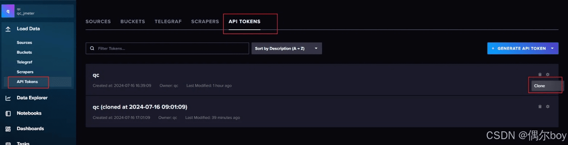This screenshot has height=145, width=568.
Task: Click trash icon on cloned qc token
Action: click(540, 106)
